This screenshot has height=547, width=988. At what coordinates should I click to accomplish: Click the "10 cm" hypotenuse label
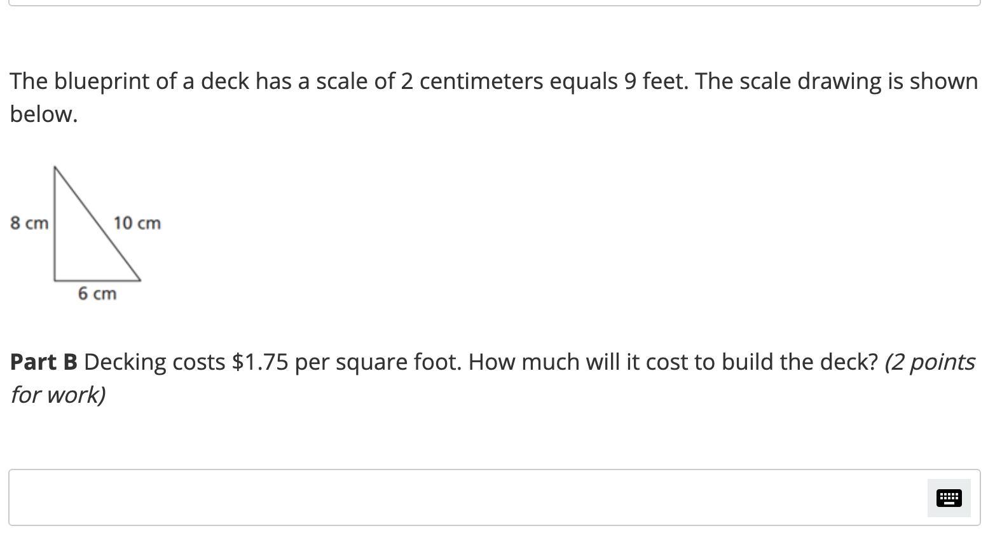tap(137, 223)
